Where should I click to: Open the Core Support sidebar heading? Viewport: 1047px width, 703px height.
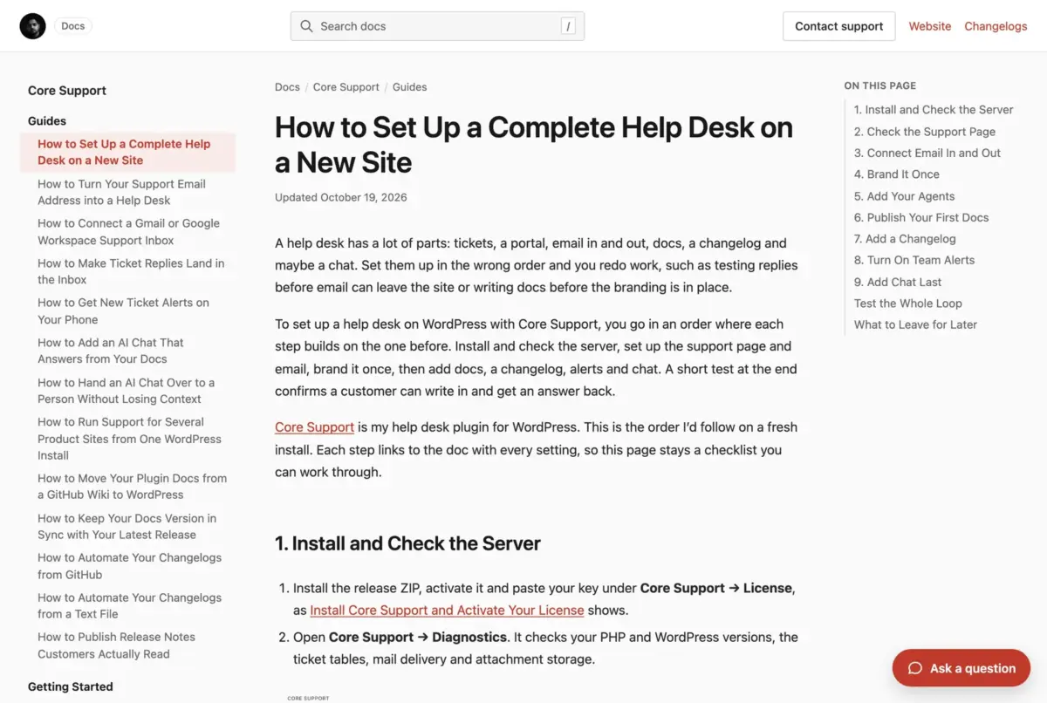click(67, 91)
